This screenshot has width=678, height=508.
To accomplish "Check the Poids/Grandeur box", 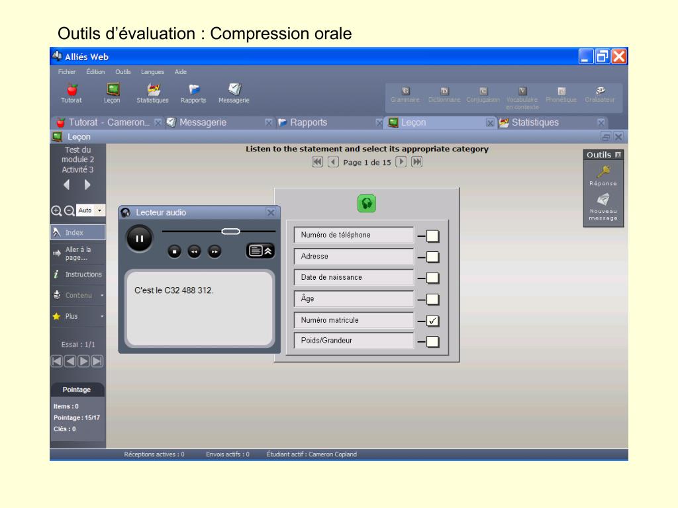I will pos(433,342).
